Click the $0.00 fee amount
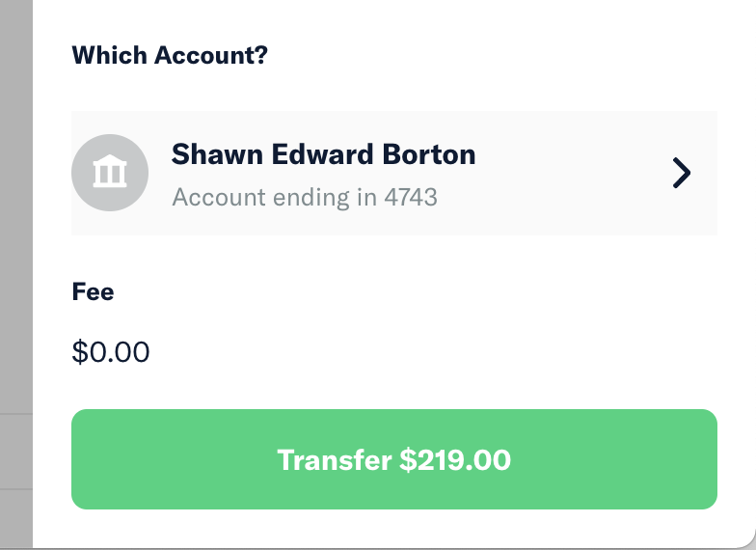Screen dimensions: 756x550 (x=110, y=351)
